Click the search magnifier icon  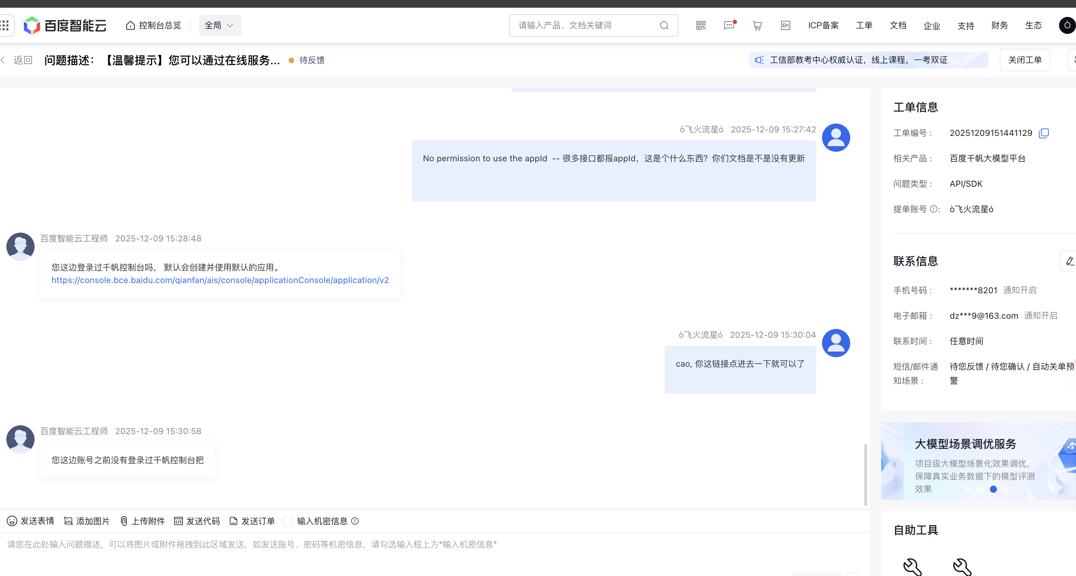(664, 25)
